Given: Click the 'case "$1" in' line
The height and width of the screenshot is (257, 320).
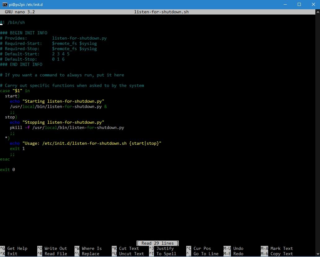Looking at the screenshot, I should [x=15, y=91].
